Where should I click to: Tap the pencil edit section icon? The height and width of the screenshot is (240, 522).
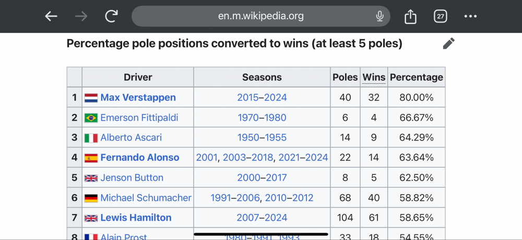[448, 44]
